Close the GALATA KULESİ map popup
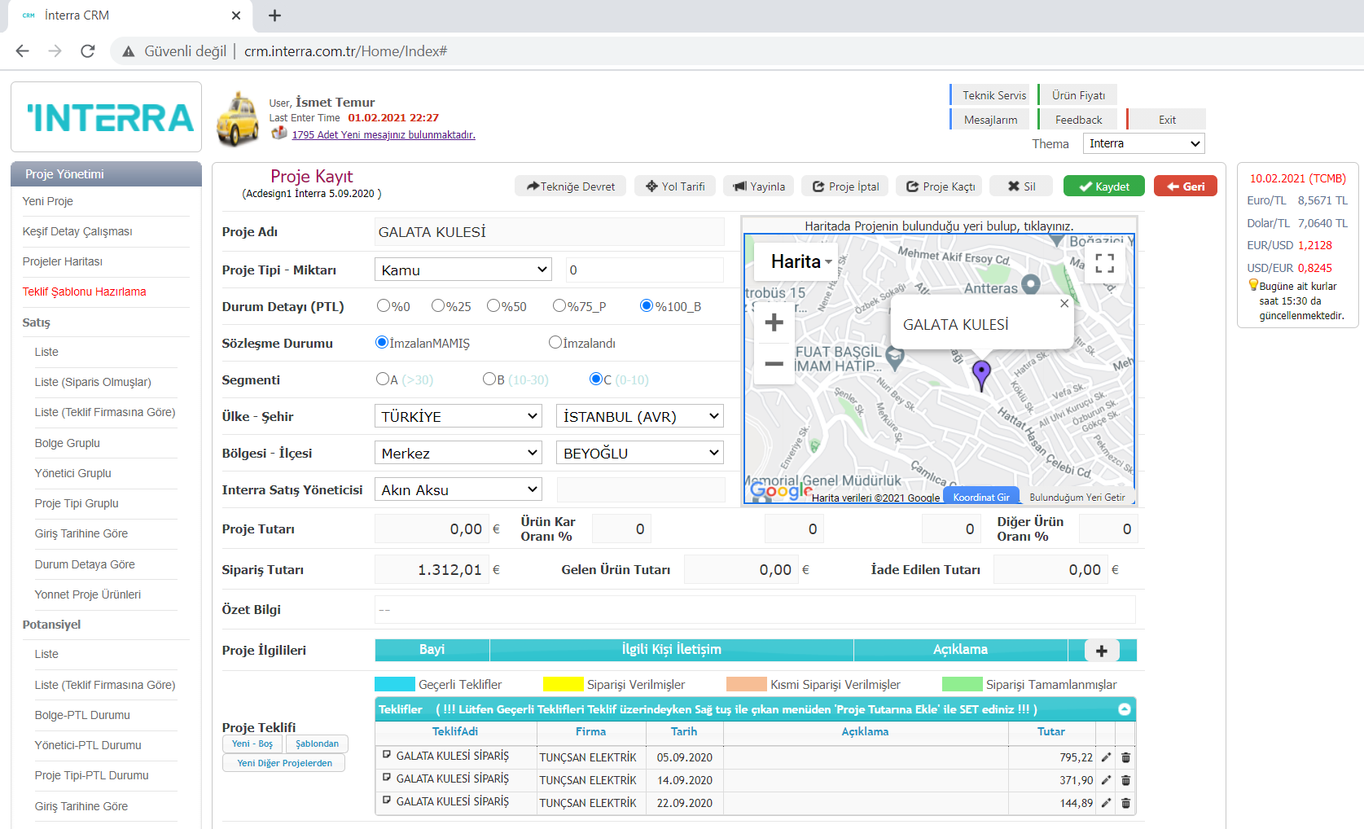The width and height of the screenshot is (1364, 829). point(1064,304)
